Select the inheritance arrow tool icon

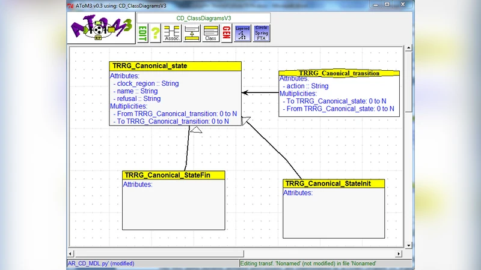point(192,33)
